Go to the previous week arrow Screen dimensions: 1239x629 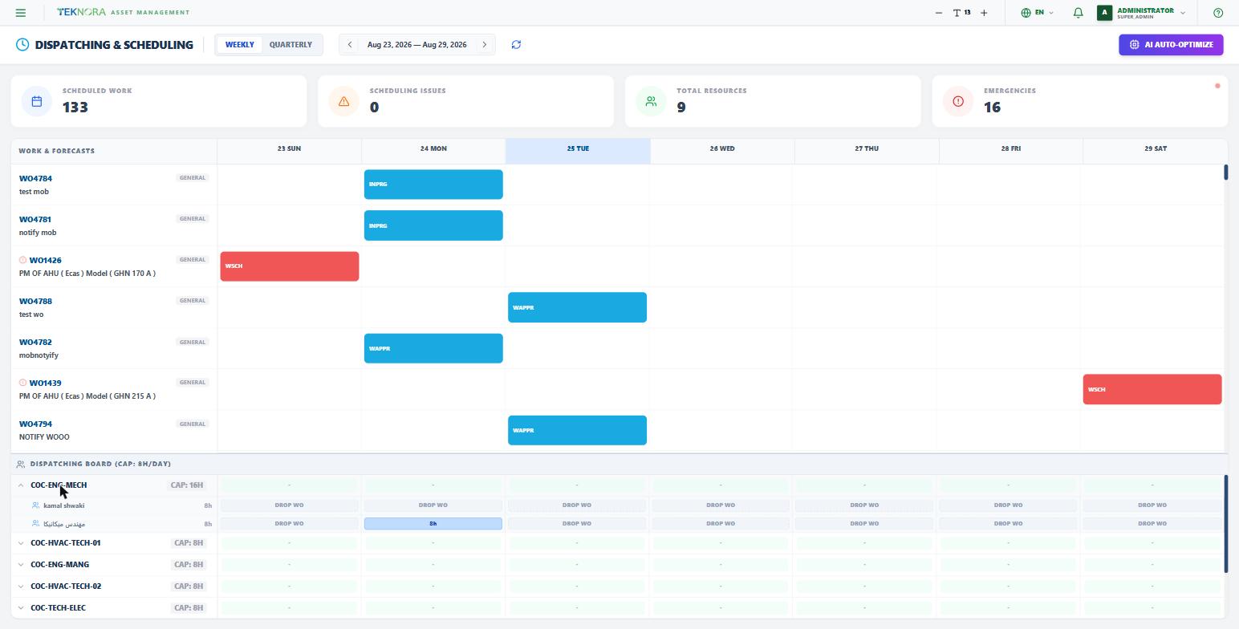(x=350, y=45)
